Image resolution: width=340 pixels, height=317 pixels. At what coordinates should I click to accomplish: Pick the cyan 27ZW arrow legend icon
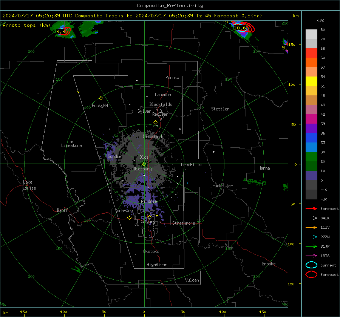311,237
